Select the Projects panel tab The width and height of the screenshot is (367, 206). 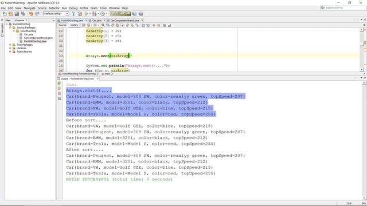tap(19, 21)
